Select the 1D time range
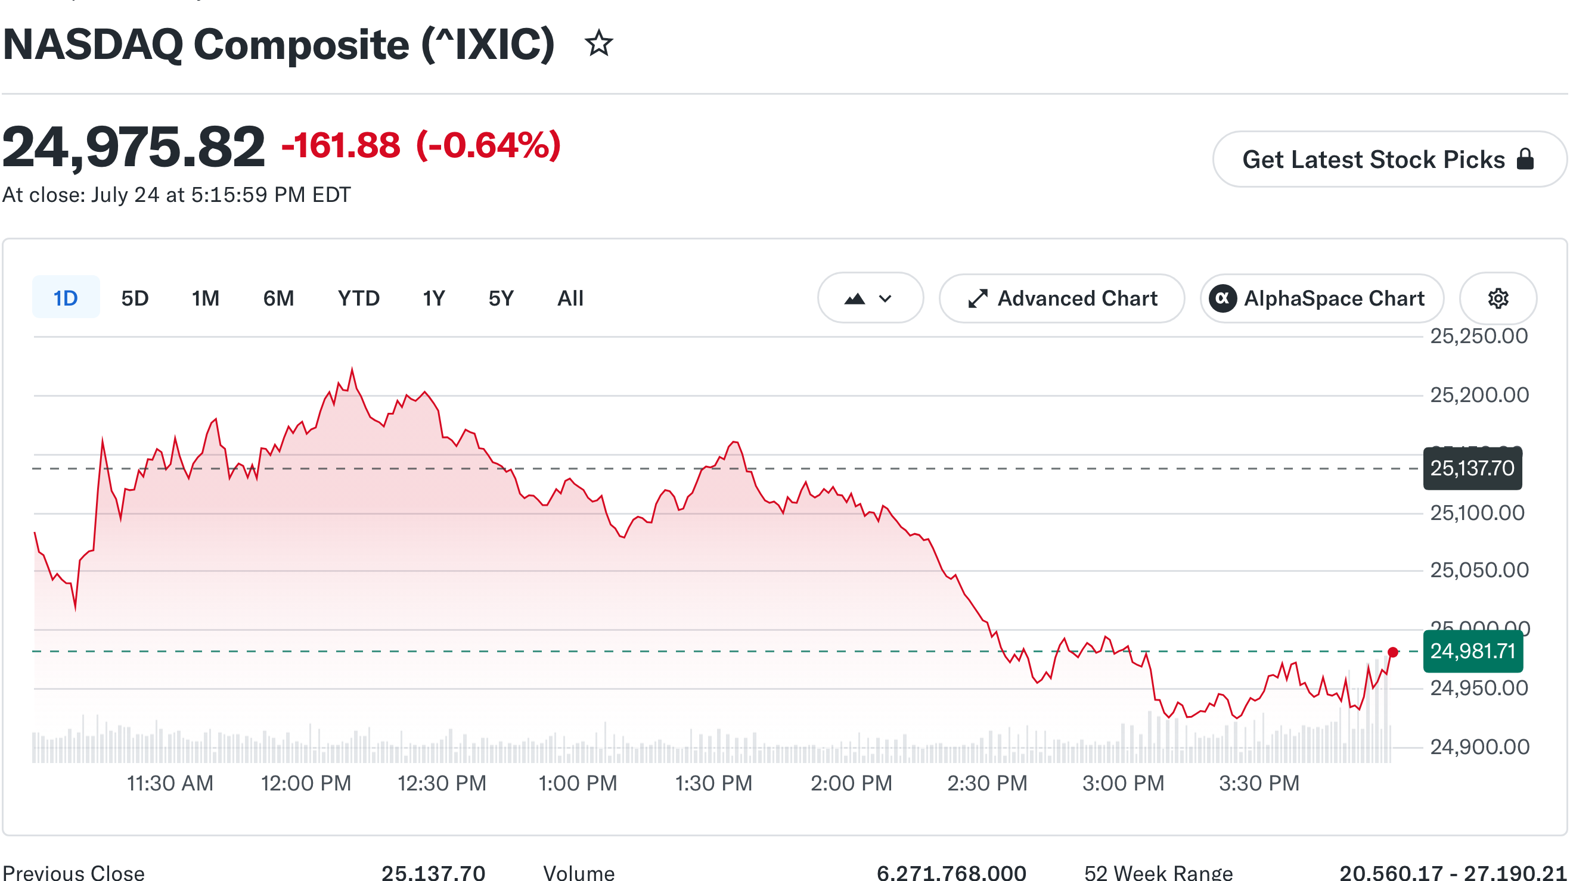Viewport: 1570px width, 881px height. 65,298
